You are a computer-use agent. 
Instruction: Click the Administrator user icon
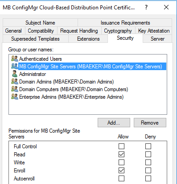15,74
